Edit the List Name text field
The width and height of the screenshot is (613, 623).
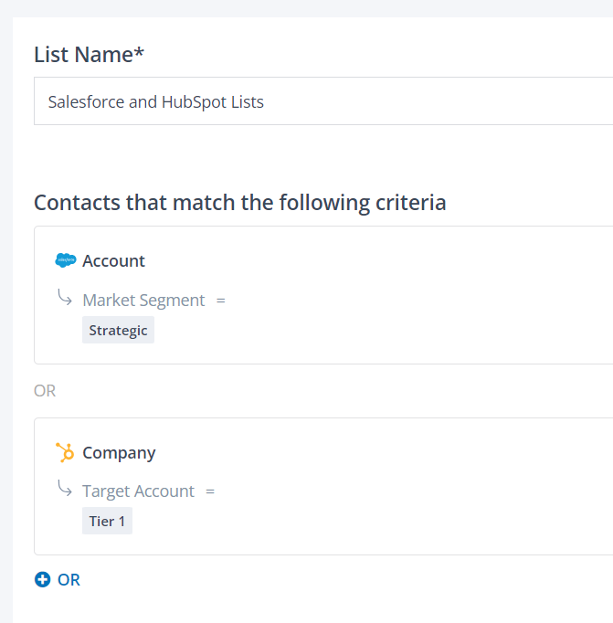[x=320, y=101]
